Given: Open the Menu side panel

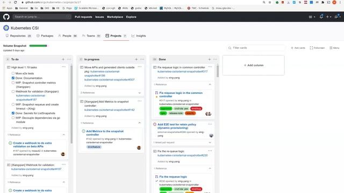Looking at the screenshot, I should 334,48.
